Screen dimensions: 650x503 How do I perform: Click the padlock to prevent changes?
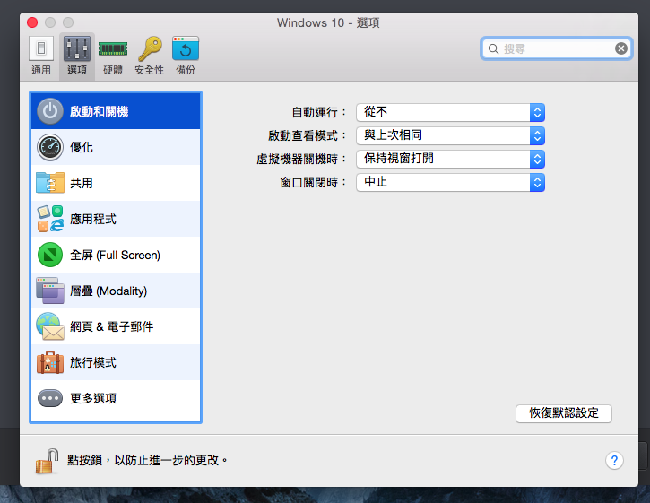click(x=47, y=461)
